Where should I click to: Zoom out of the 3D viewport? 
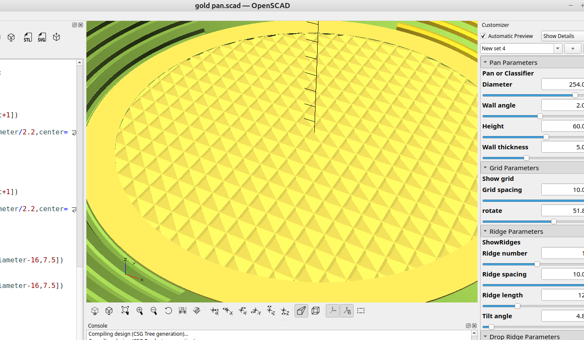click(x=154, y=311)
